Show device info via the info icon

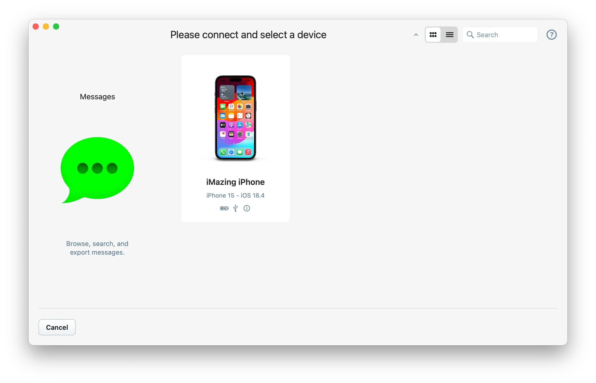(x=247, y=208)
